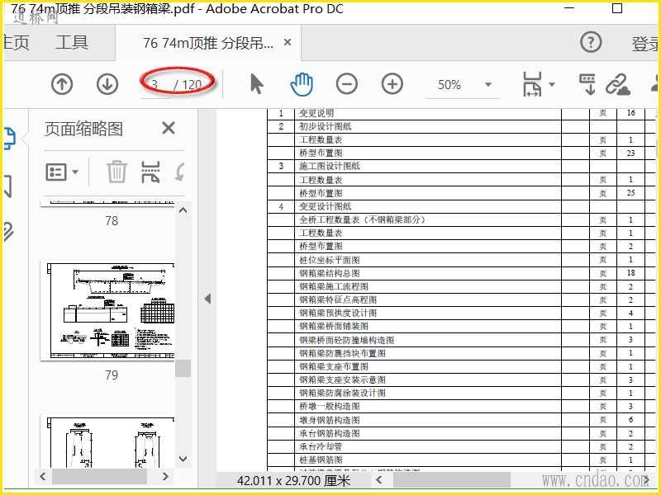
Task: Collapse the navigation pane arrow
Action: tap(207, 299)
